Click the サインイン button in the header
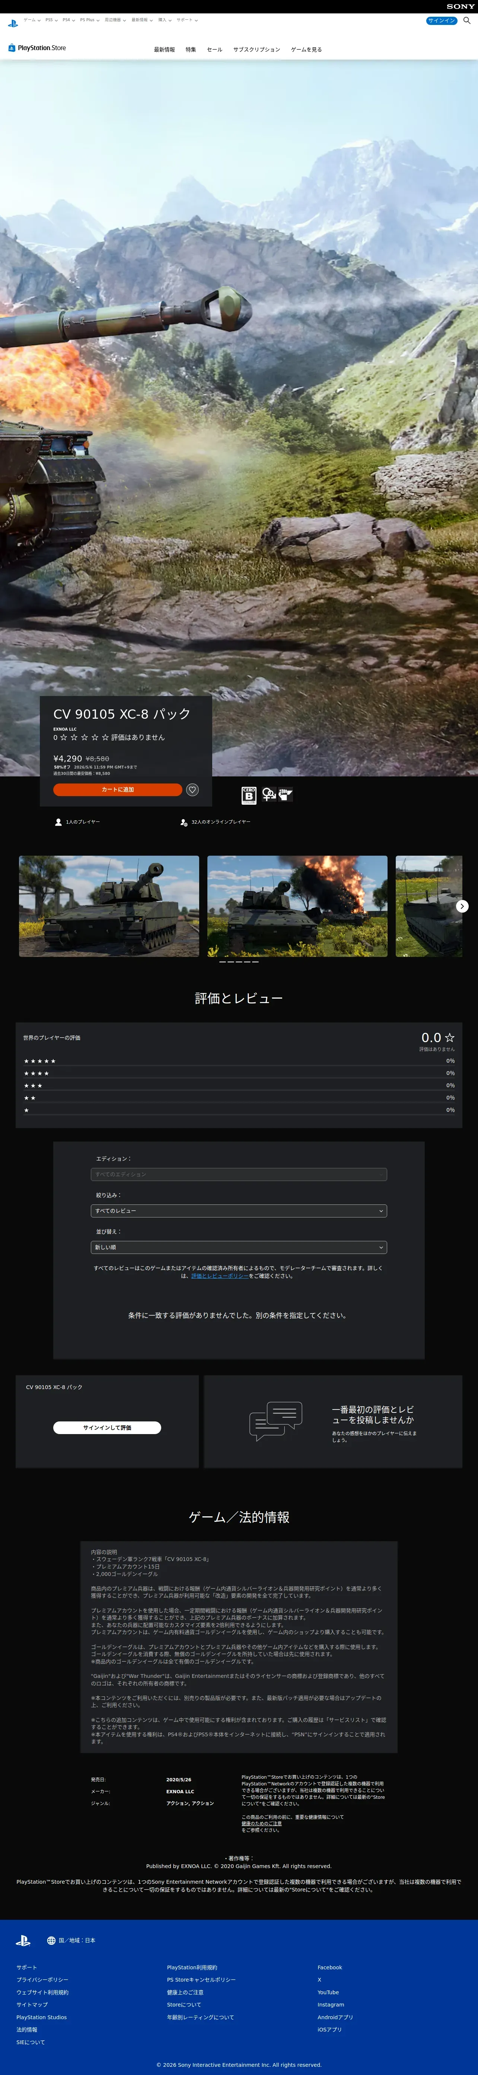 pos(442,20)
